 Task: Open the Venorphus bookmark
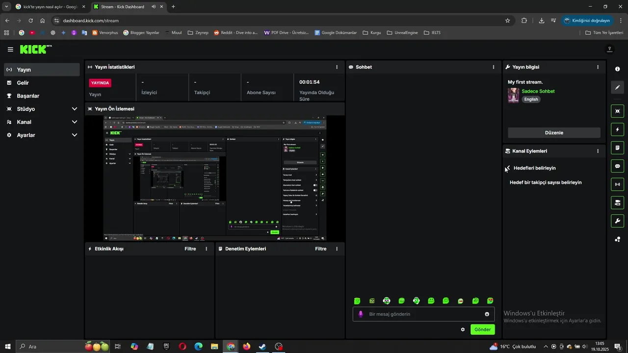(x=105, y=33)
